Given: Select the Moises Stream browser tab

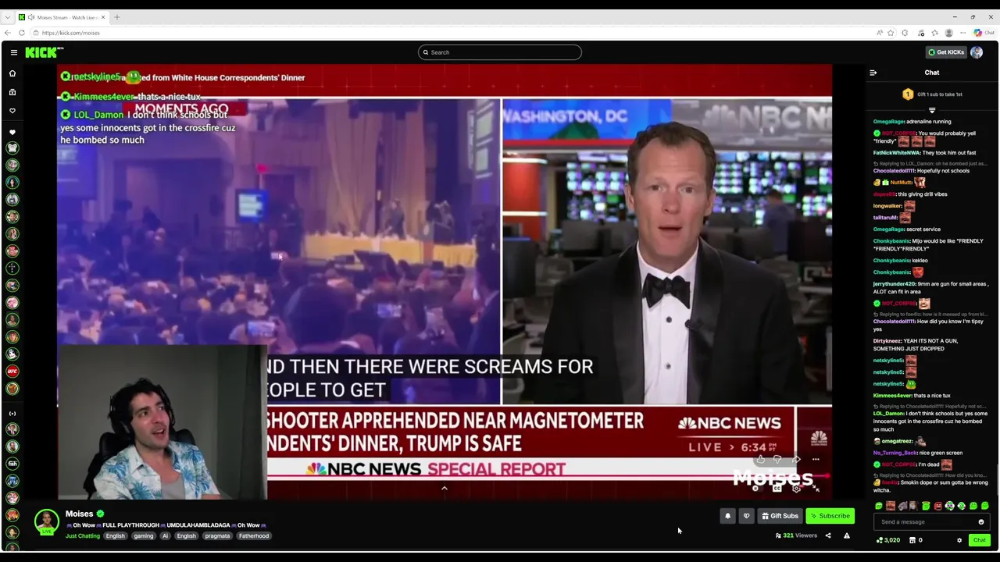Looking at the screenshot, I should pos(63,17).
